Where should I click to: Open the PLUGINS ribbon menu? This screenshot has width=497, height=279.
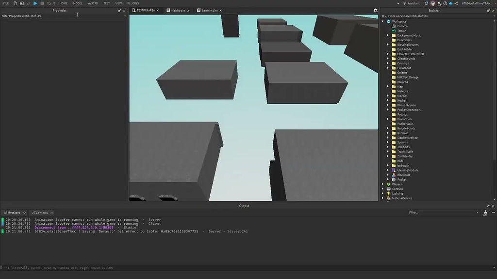133,3
